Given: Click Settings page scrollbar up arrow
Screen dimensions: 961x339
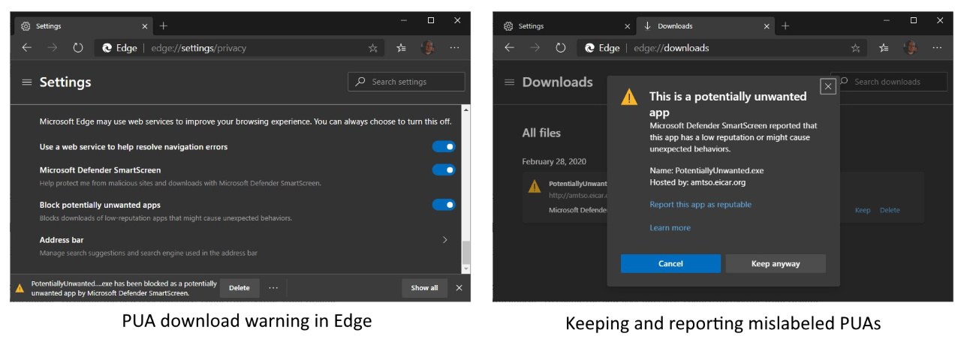Looking at the screenshot, I should click(x=465, y=110).
